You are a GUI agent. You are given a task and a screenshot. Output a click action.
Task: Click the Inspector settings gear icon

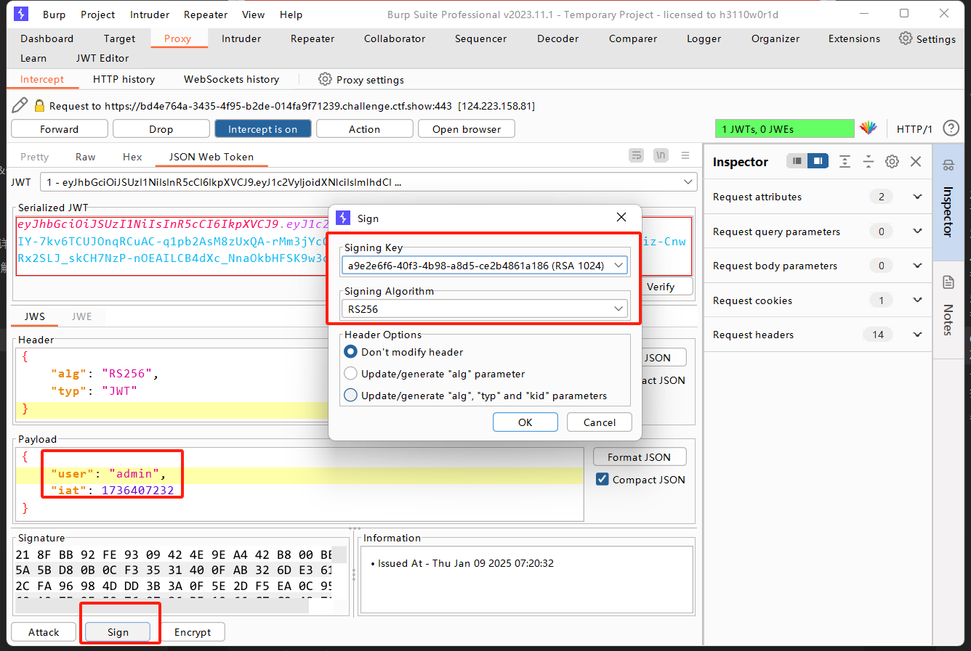coord(892,162)
